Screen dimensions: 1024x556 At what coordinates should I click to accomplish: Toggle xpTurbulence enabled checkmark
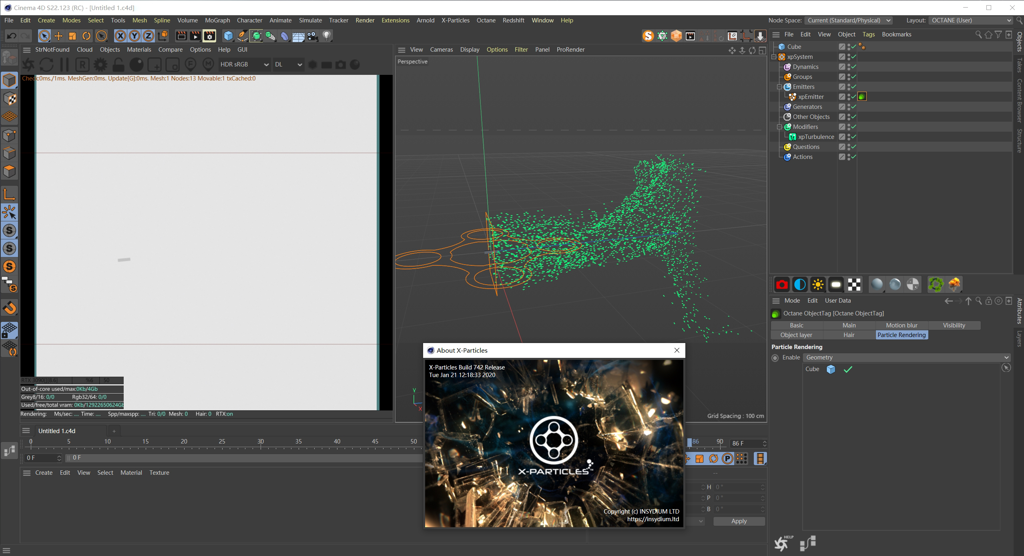[853, 137]
